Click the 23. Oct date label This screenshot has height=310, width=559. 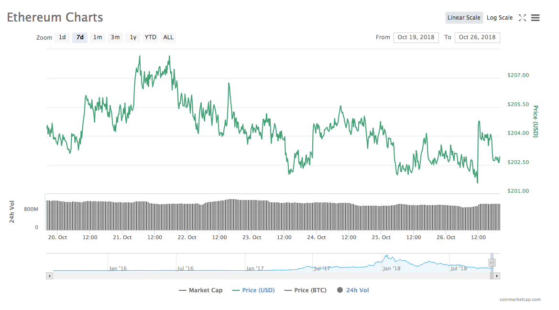pos(252,238)
